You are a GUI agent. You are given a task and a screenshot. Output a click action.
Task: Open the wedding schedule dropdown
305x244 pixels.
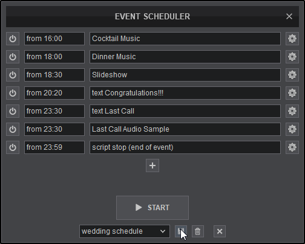pyautogui.click(x=125, y=231)
